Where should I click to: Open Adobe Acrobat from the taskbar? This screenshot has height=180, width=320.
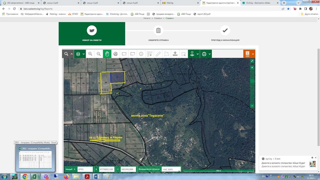(86, 176)
